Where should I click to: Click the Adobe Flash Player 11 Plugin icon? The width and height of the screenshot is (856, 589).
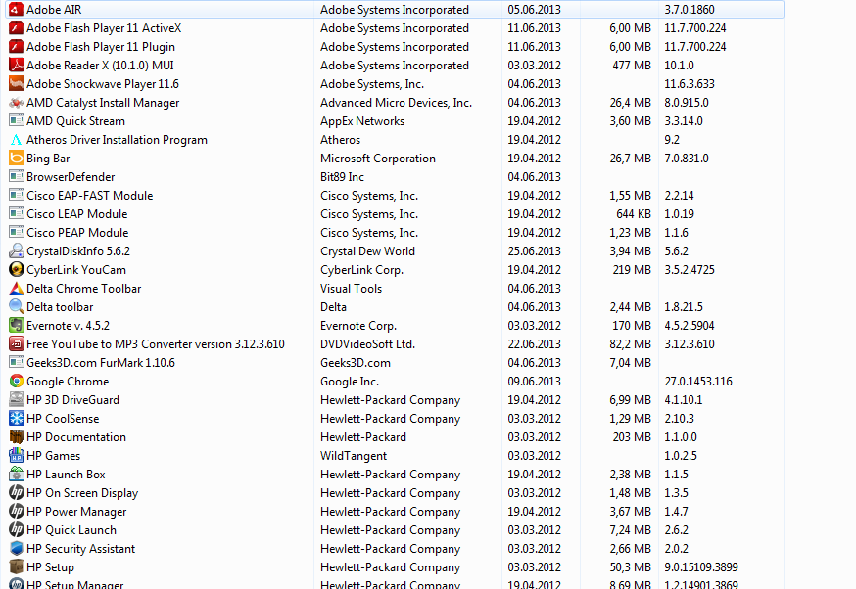(x=17, y=46)
